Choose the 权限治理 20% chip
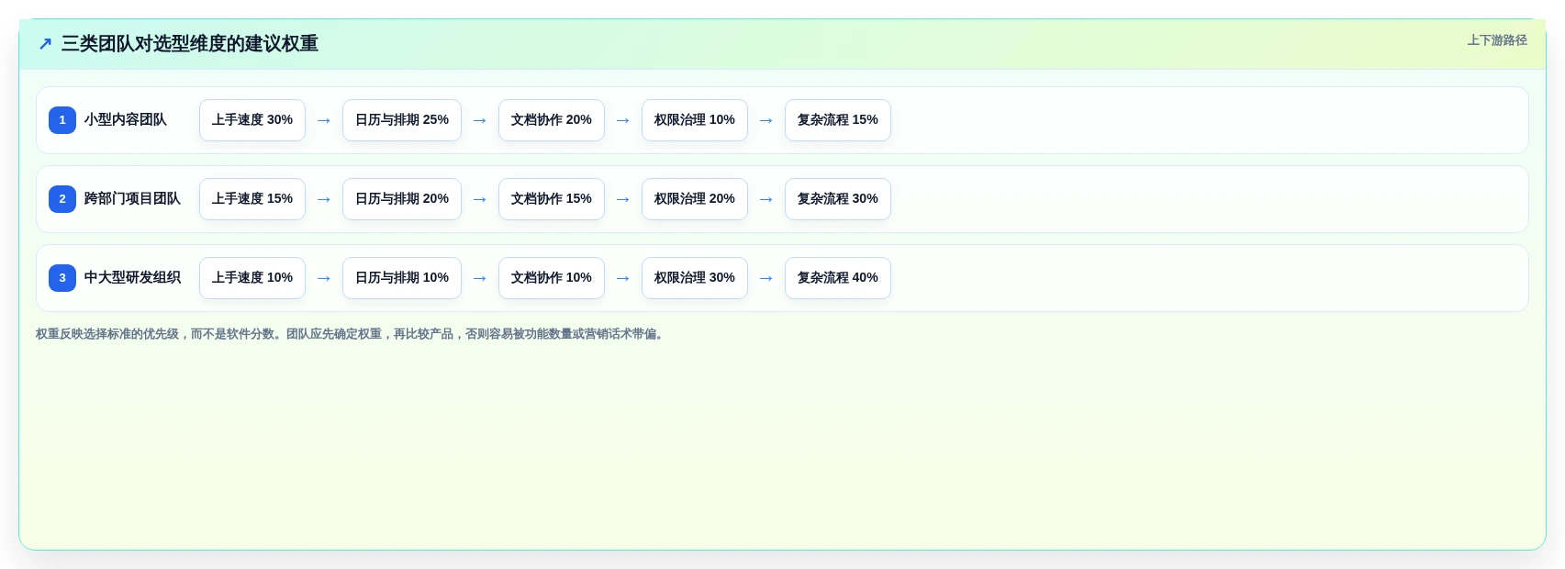 695,199
